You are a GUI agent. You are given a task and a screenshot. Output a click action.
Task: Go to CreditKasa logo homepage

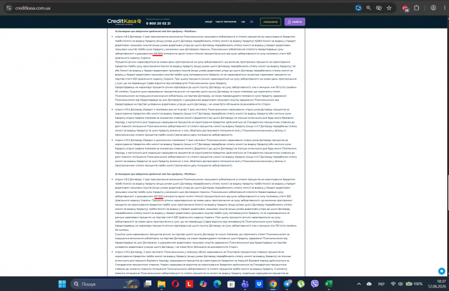(x=125, y=22)
